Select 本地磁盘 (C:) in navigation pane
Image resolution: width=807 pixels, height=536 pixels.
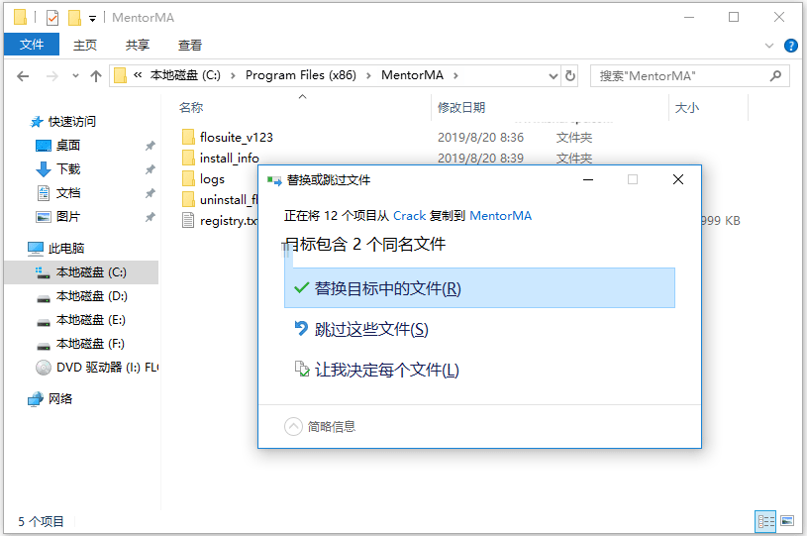(x=81, y=272)
